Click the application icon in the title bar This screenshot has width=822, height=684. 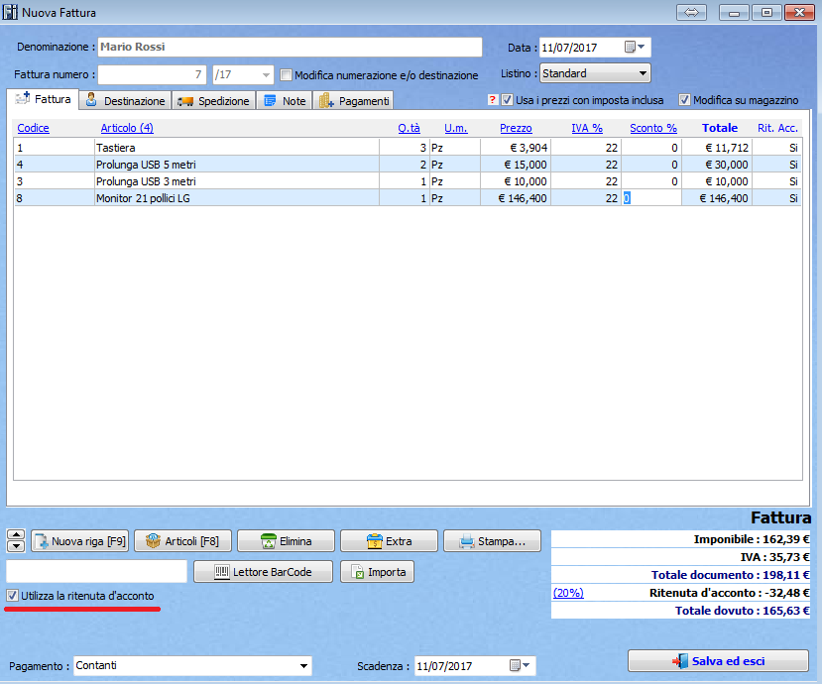tap(10, 12)
